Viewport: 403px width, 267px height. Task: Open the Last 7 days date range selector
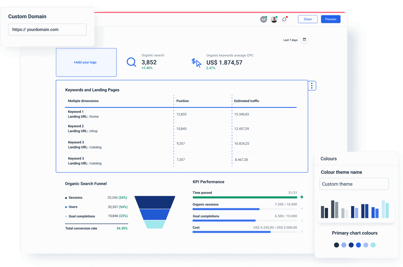pos(290,40)
